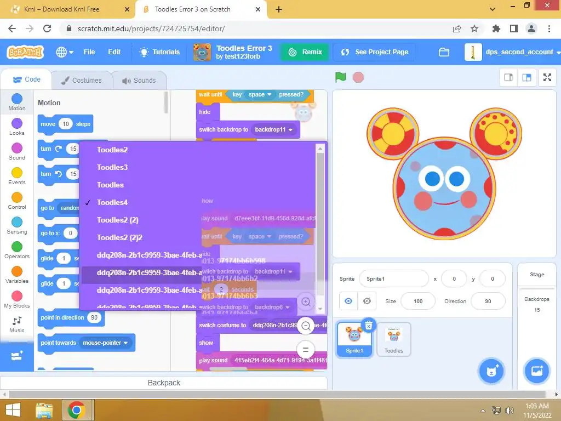561x421 pixels.
Task: Click the move 10 steps block
Action: 66,124
